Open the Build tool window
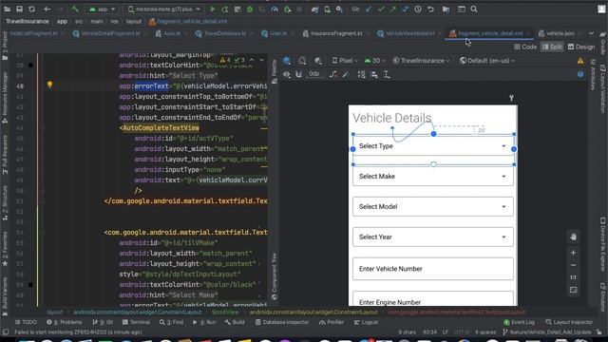 pos(235,322)
